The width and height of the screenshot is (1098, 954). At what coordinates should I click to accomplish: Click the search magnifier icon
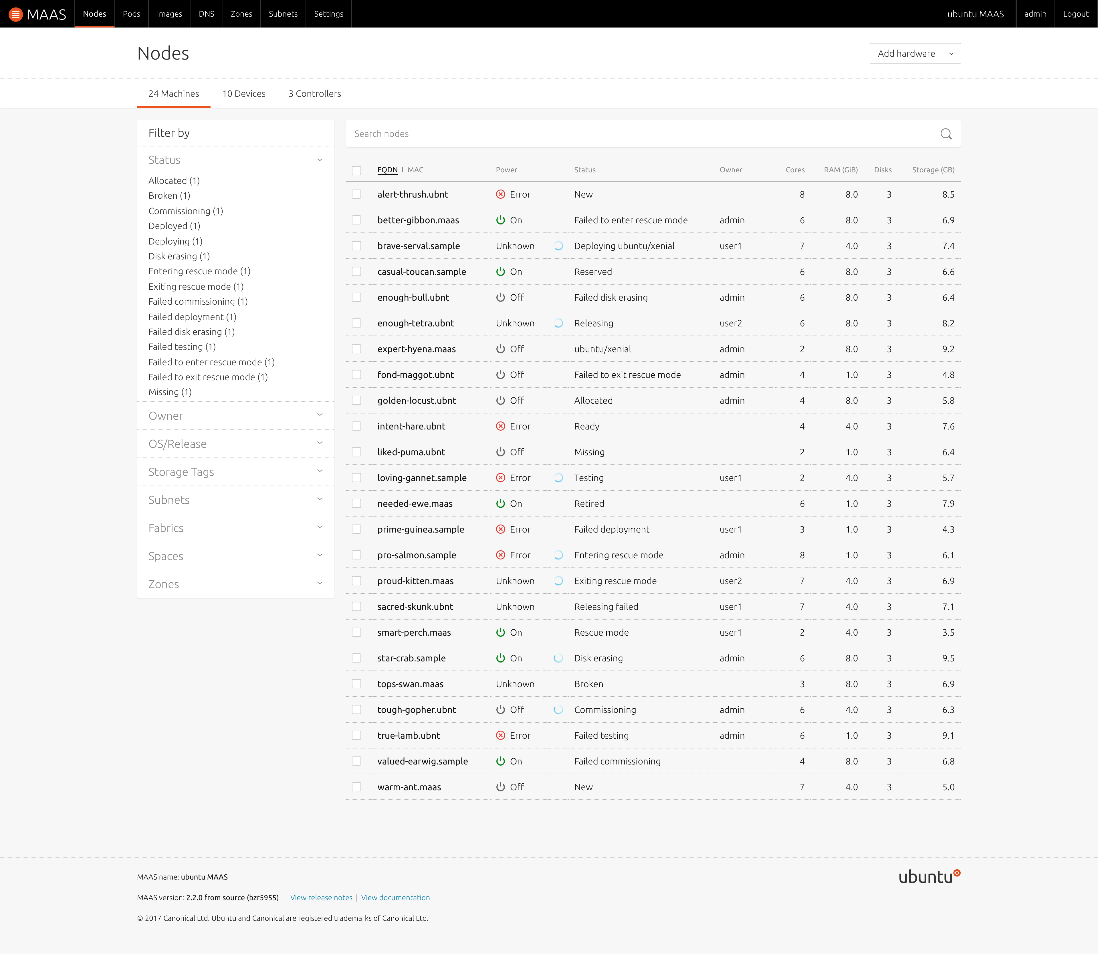tap(946, 134)
